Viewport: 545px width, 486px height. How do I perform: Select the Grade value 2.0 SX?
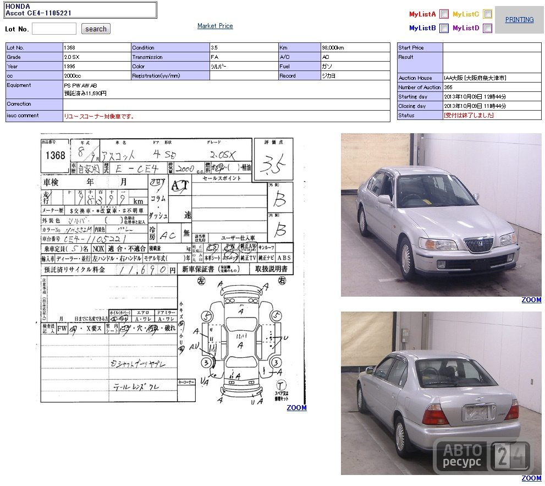point(71,57)
